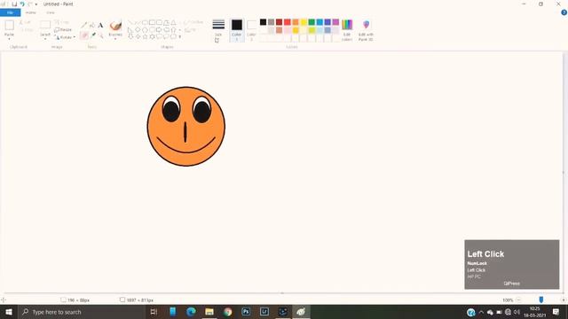Click the Redo arrow icon
This screenshot has height=319, width=568.
pyautogui.click(x=30, y=4)
